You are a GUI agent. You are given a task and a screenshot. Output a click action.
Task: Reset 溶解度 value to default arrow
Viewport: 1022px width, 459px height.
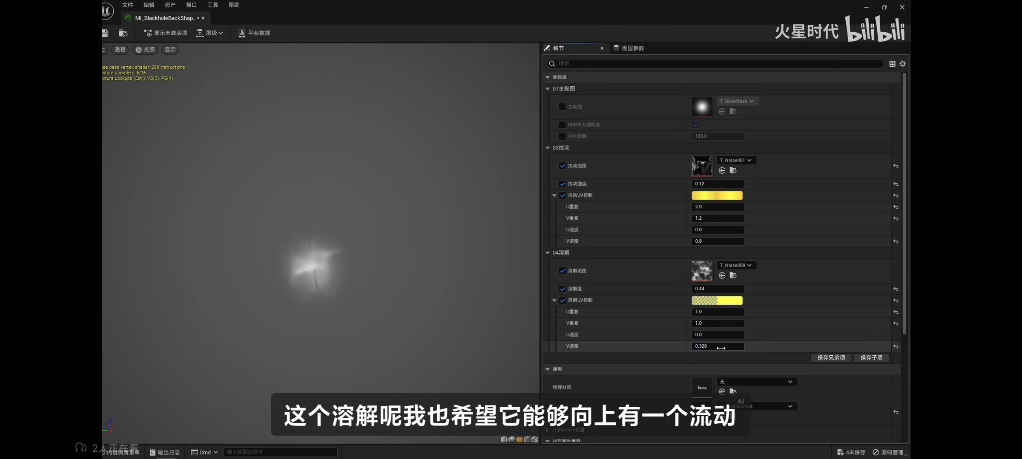[896, 289]
